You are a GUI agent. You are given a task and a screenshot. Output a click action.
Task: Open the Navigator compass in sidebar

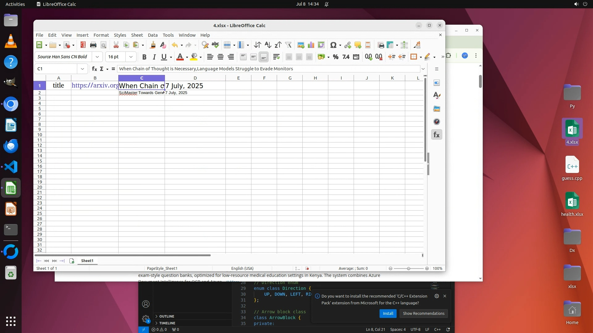click(436, 121)
